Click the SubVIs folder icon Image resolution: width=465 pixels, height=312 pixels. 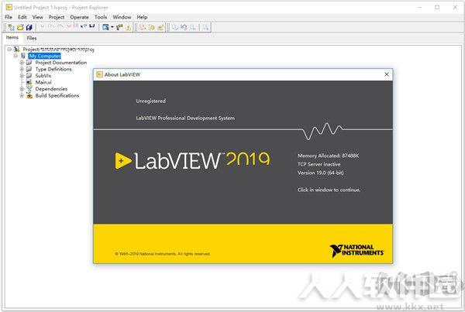29,76
